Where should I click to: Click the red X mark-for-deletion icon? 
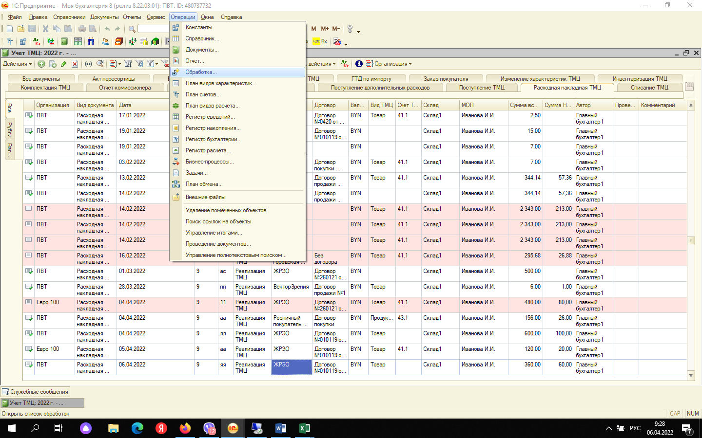click(x=75, y=64)
